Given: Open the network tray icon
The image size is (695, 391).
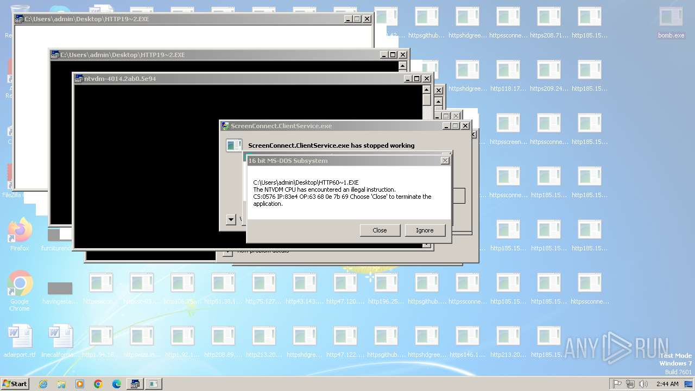Looking at the screenshot, I should (x=630, y=384).
